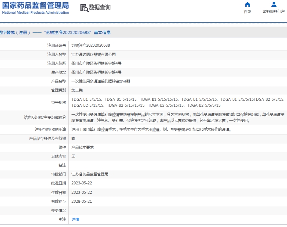The image size is (287, 227).
Task: Click the 生效日期 label
Action: coord(59,193)
